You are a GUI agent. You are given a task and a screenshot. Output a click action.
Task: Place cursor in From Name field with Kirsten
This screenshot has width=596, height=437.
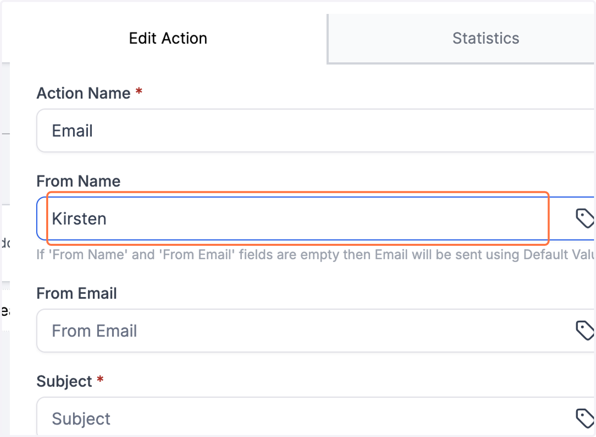(316, 218)
